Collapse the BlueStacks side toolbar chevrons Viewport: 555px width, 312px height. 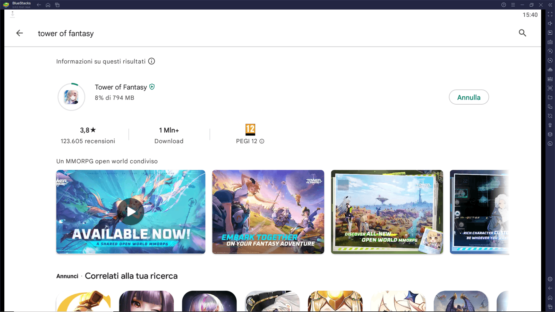[x=550, y=5]
